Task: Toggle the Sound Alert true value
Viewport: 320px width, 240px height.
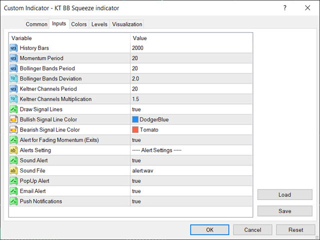Action: [136, 160]
